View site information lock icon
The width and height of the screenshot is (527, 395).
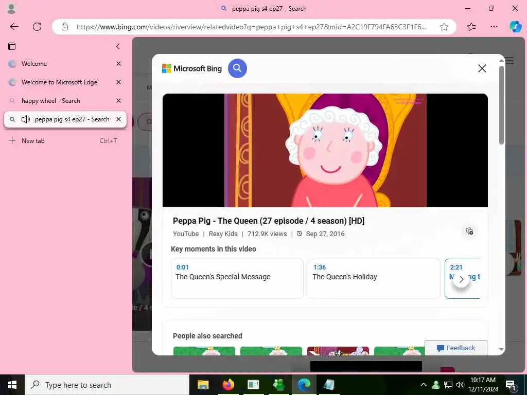(65, 27)
